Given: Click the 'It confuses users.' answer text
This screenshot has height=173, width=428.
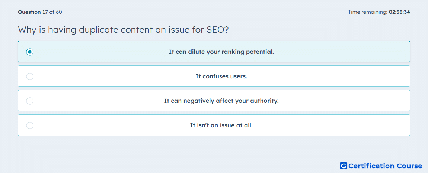Looking at the screenshot, I should [221, 76].
